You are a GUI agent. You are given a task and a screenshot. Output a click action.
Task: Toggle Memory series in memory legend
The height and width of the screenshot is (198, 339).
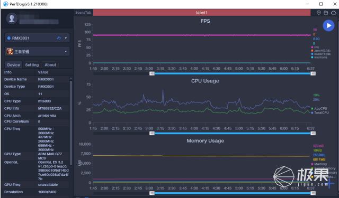point(319,164)
